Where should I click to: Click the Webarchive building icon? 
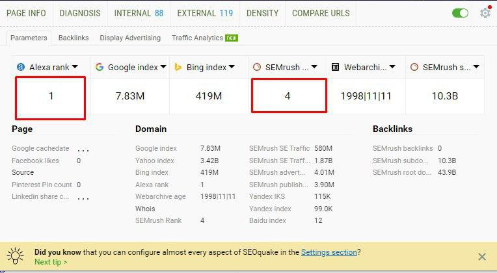click(x=336, y=67)
